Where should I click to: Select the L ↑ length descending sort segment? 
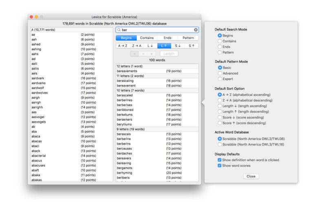[x=164, y=46]
